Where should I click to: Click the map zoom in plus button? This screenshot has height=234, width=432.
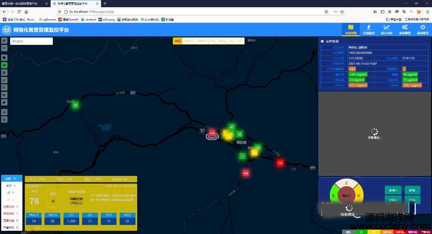click(x=4, y=41)
